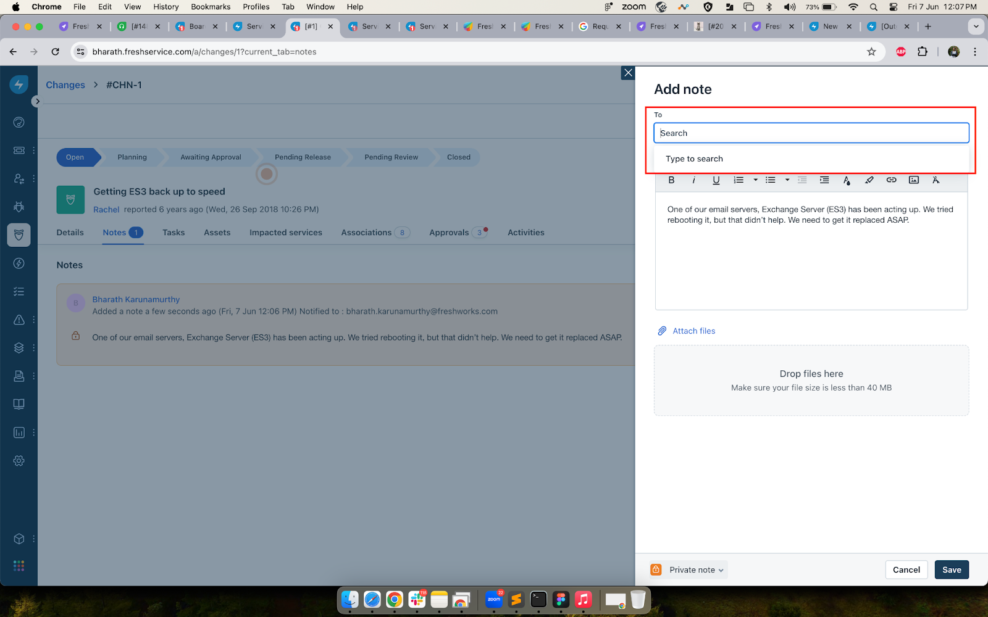Viewport: 988px width, 617px height.
Task: Open the app switcher grid icon
Action: coord(19,566)
